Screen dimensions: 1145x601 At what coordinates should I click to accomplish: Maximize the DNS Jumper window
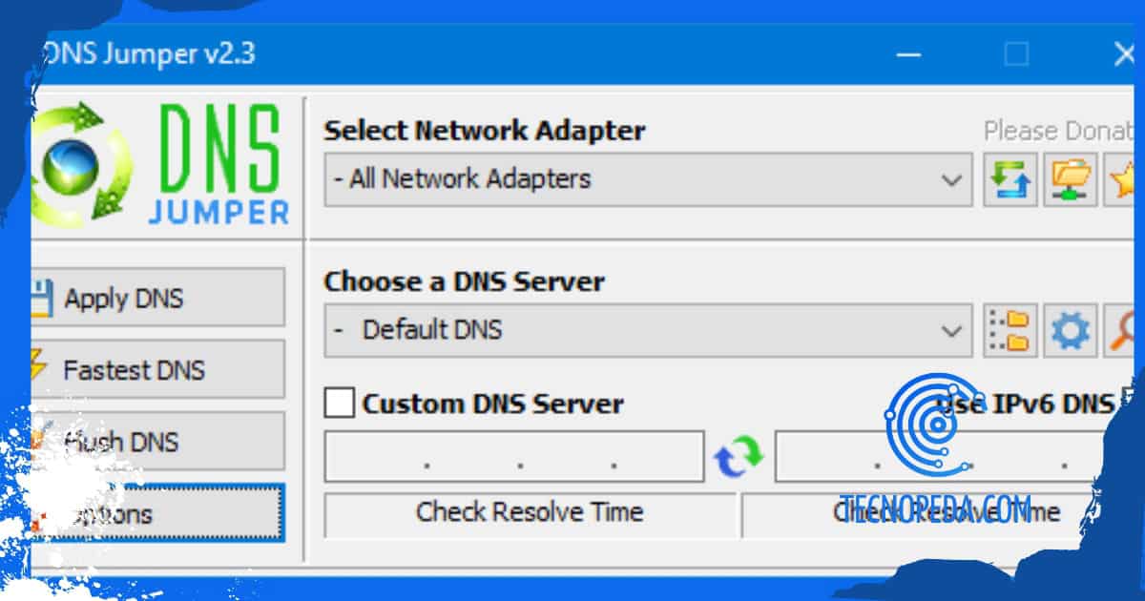(x=1017, y=53)
